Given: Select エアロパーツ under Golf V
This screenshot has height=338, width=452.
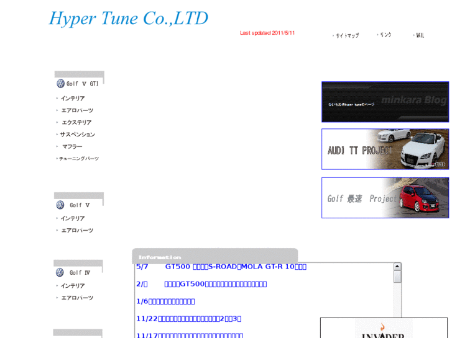Looking at the screenshot, I should [77, 231].
